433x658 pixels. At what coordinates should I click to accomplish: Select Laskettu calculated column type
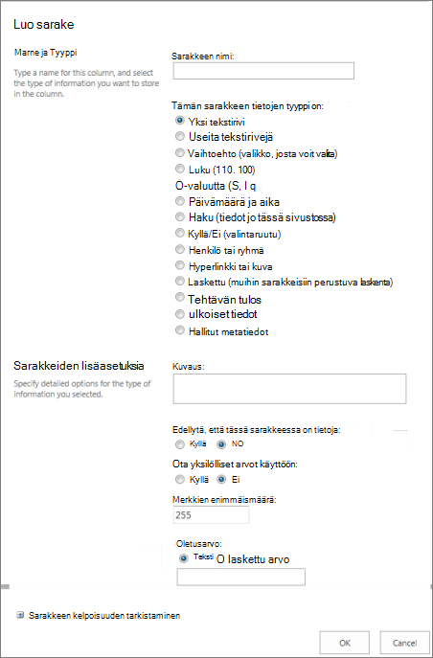[x=179, y=282]
